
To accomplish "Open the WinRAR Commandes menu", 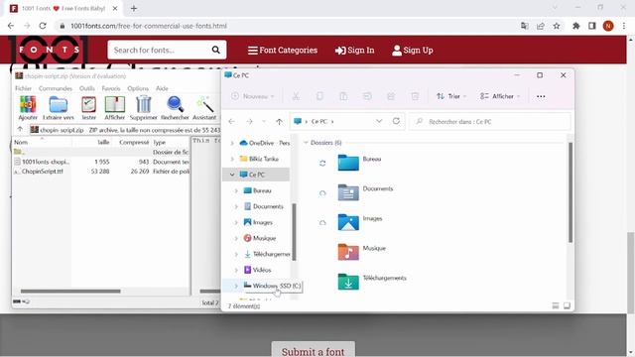I will [x=56, y=88].
